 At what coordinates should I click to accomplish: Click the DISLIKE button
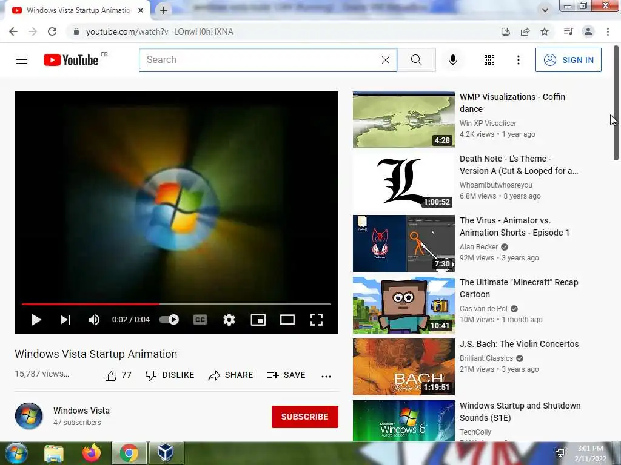click(170, 375)
